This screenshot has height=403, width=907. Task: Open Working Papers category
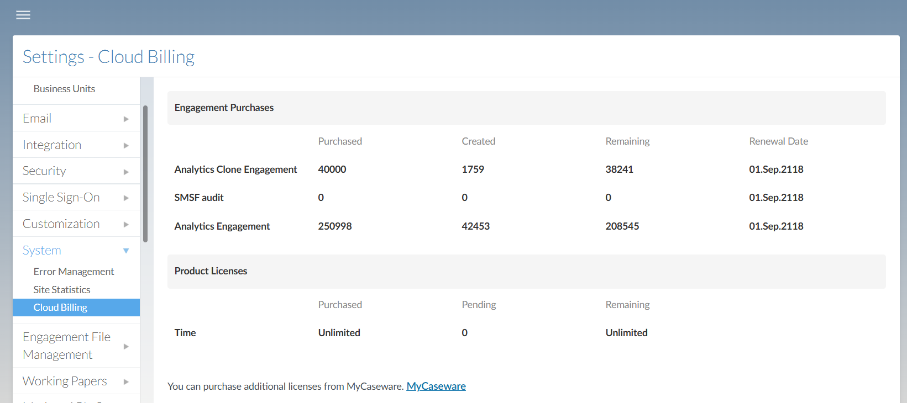[x=65, y=381]
